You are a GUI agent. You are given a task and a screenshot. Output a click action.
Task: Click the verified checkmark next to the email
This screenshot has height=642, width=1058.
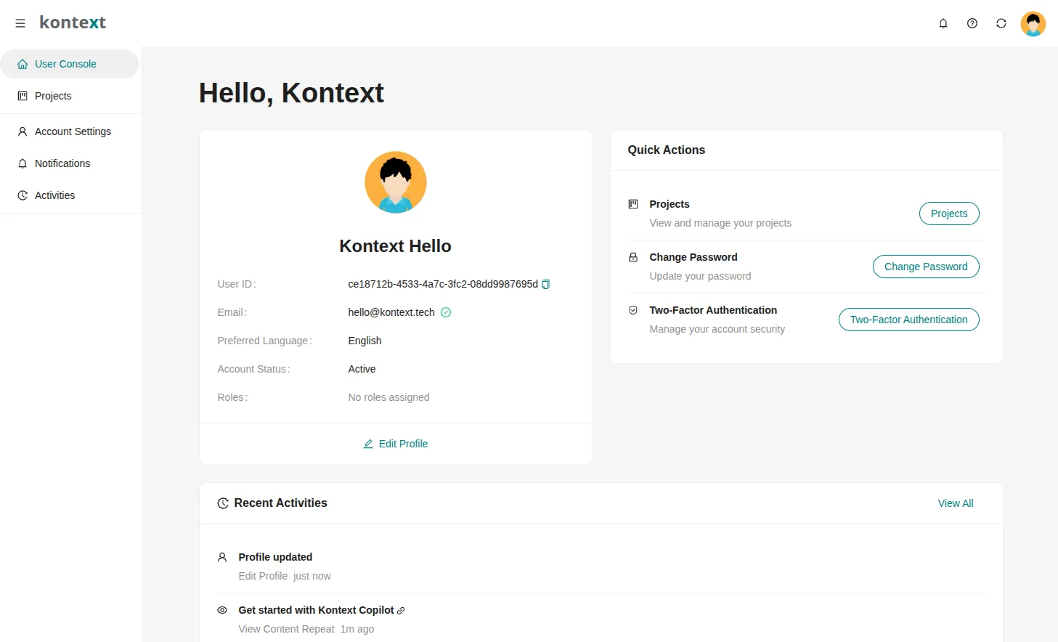coord(446,312)
